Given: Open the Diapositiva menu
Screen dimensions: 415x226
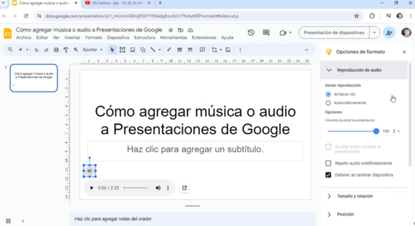Looking at the screenshot, I should point(118,38).
